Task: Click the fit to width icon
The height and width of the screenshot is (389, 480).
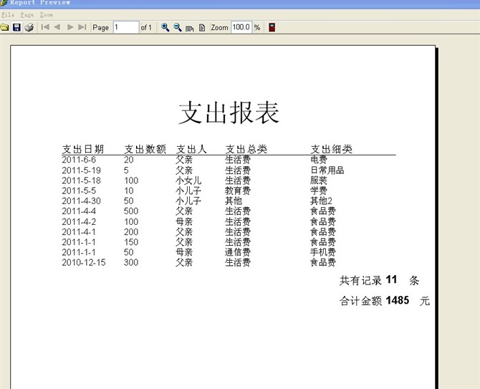Action: pos(190,28)
